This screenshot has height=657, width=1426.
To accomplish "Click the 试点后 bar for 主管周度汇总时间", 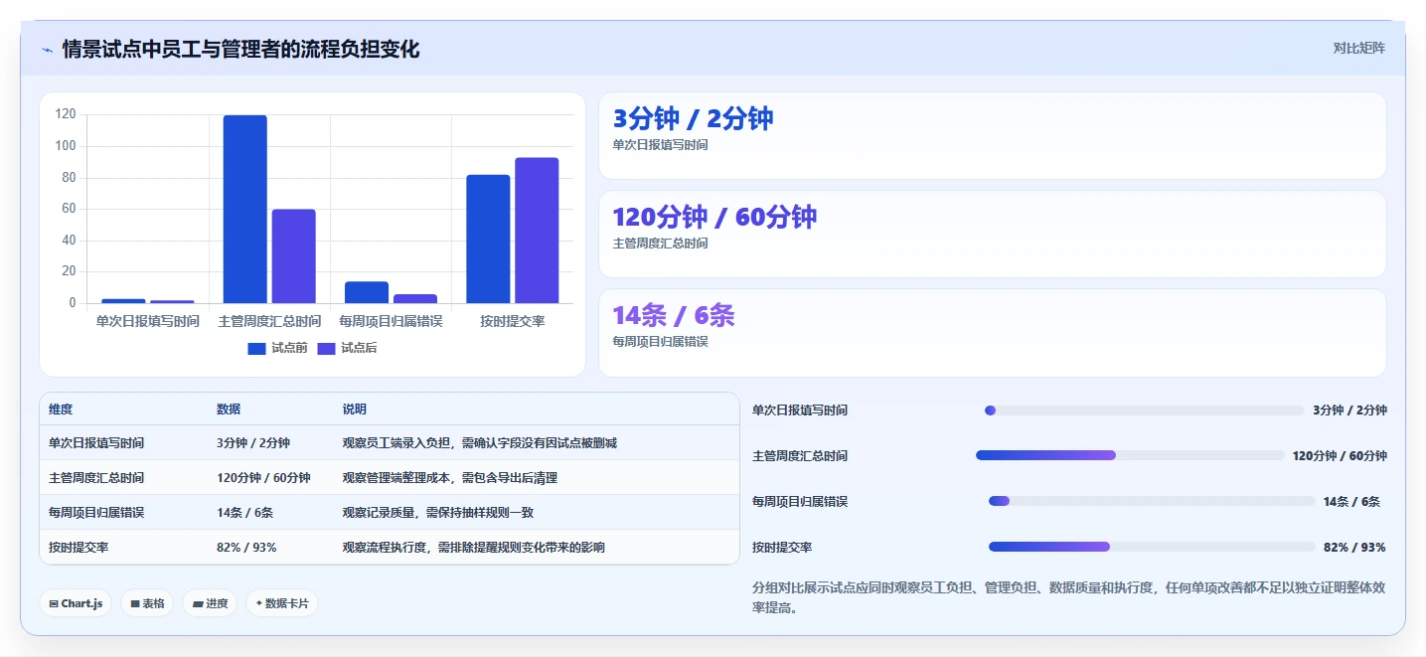I will point(293,255).
